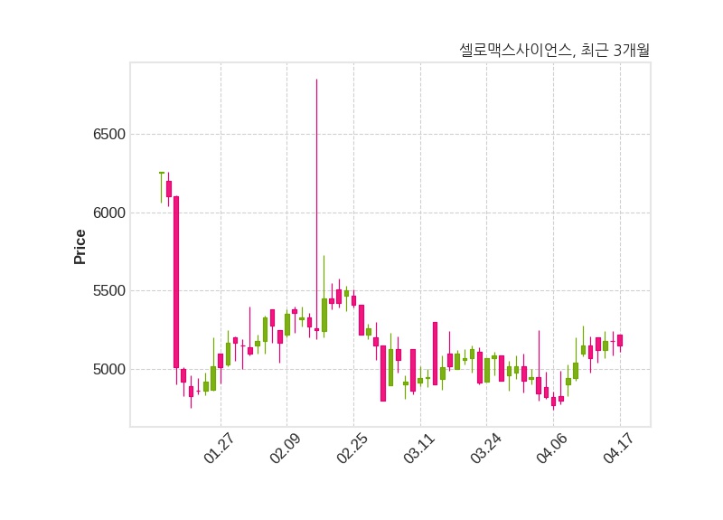Viewport: 723px width, 520px height.
Task: Click the 6500 y-axis tick label
Action: (109, 135)
